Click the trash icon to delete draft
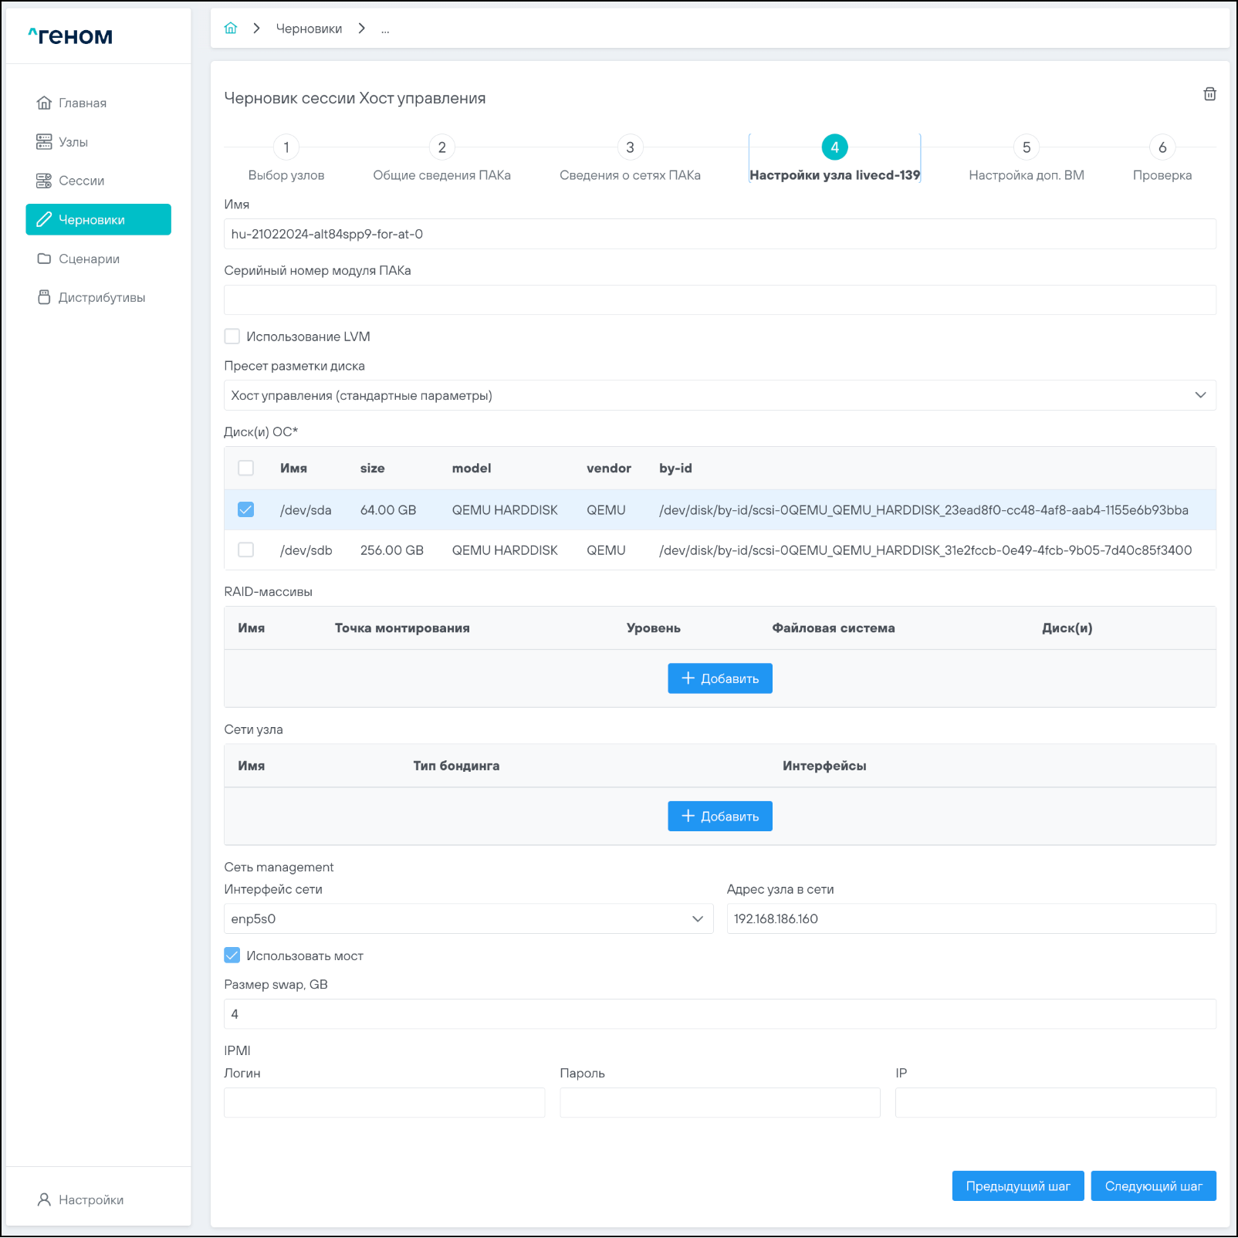The image size is (1238, 1238). coord(1209,94)
